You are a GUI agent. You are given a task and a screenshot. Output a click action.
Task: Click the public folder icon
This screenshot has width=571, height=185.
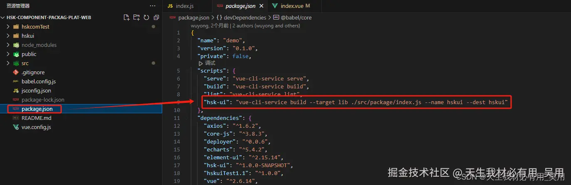pos(16,54)
